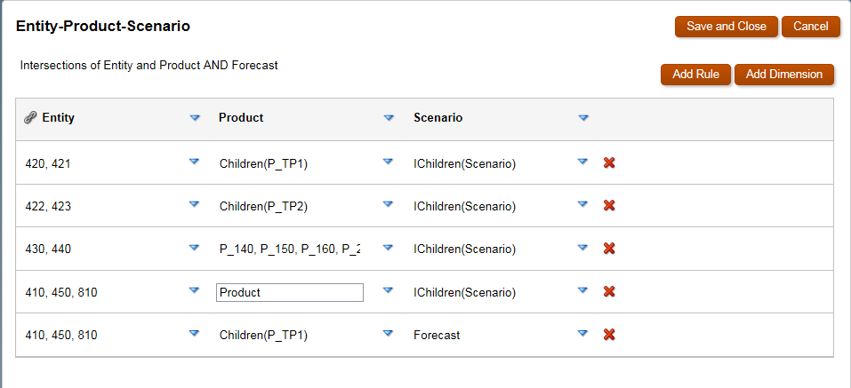Open dropdown beside the Product text field

pos(388,290)
